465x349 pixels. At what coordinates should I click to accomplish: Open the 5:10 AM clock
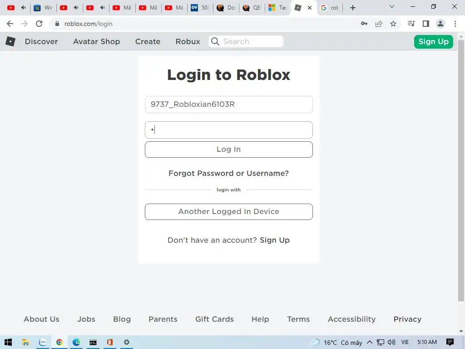pyautogui.click(x=427, y=342)
